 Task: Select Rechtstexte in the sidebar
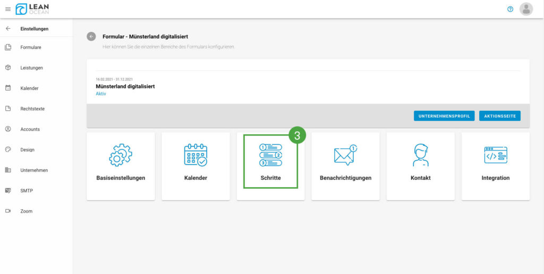click(x=32, y=109)
